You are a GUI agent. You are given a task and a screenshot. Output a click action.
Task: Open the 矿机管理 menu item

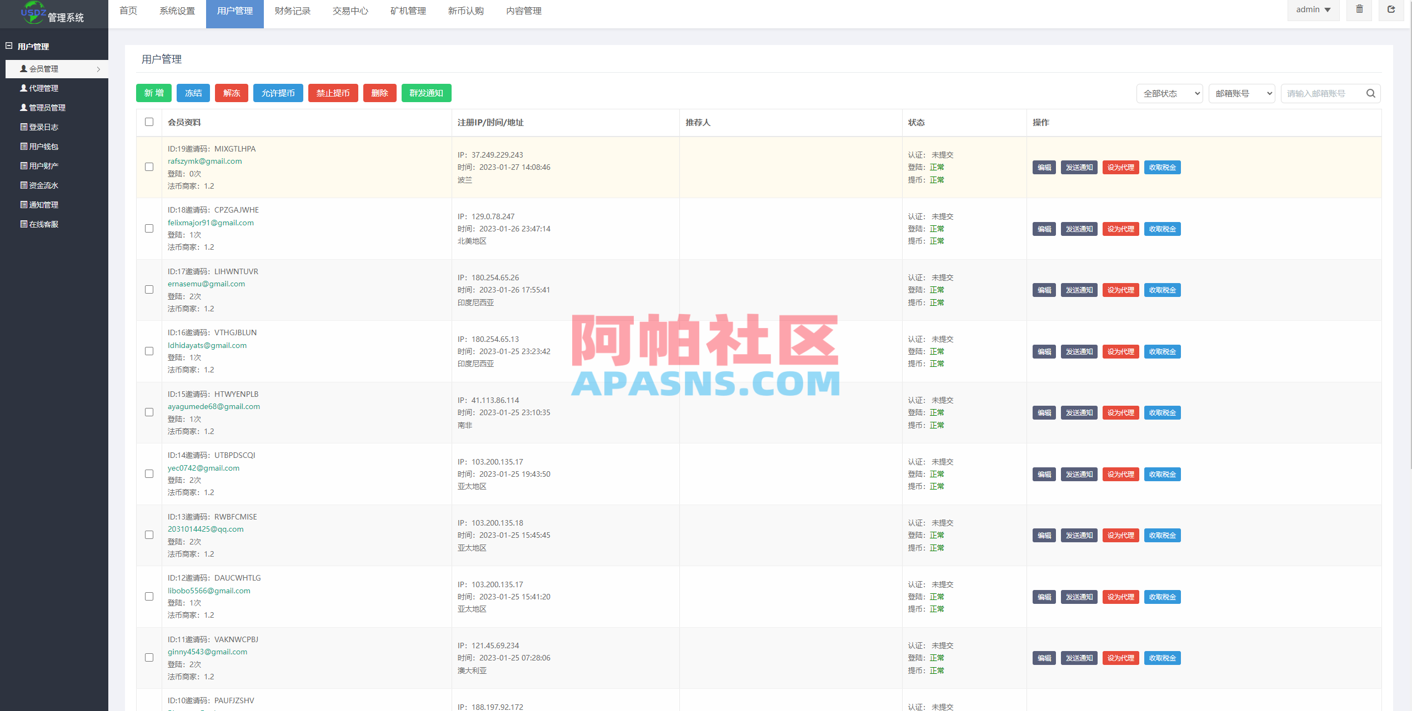point(407,10)
